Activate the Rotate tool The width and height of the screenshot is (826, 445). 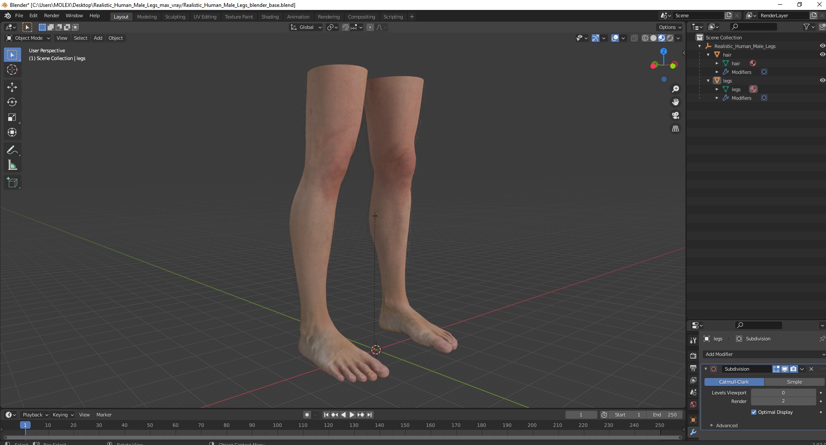pyautogui.click(x=12, y=102)
